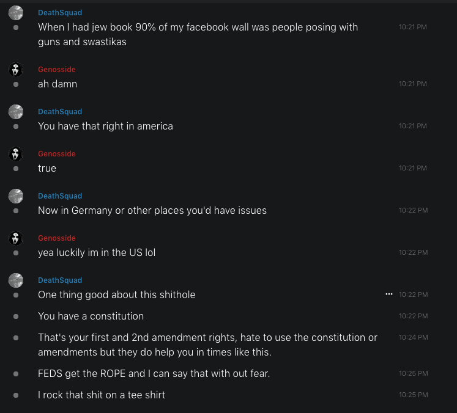Click DeathSquad's name above "You have that right"

[x=60, y=112]
